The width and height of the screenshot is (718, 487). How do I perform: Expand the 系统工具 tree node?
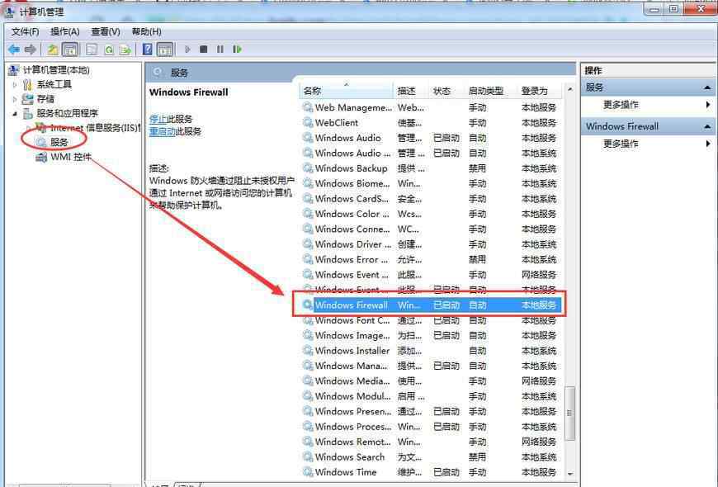click(15, 85)
